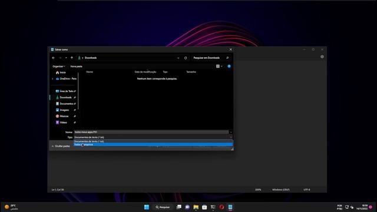Image resolution: width=377 pixels, height=212 pixels.
Task: Open the Tipo file type combo box
Action: [153, 137]
